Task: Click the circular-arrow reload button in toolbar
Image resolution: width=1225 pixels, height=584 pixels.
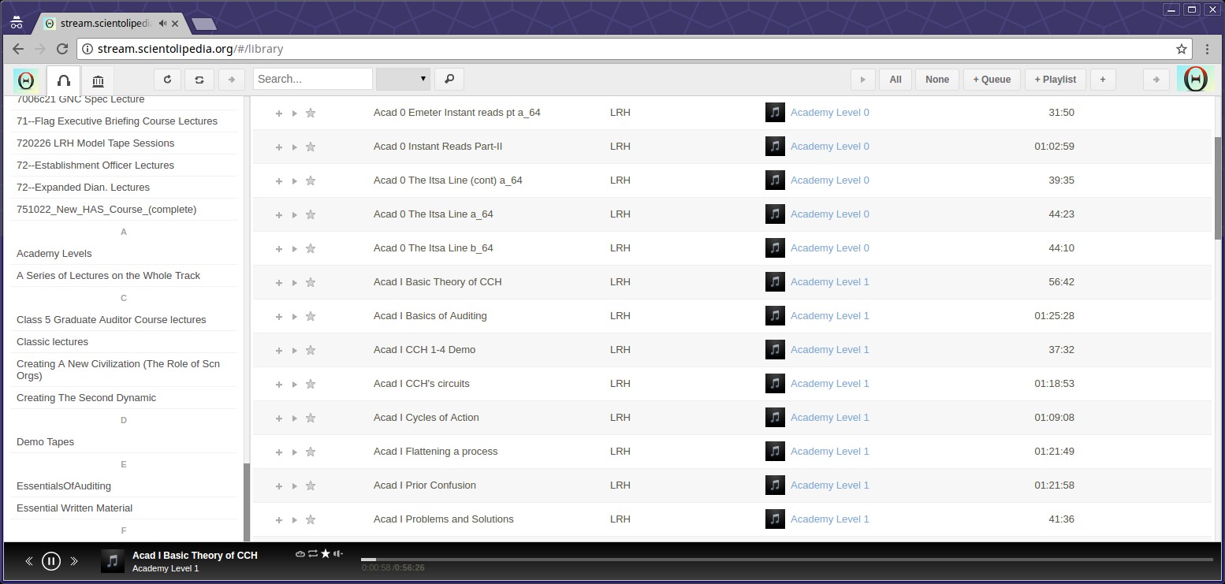Action: coord(167,79)
